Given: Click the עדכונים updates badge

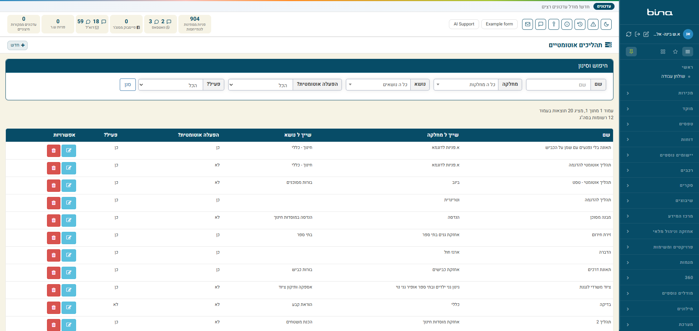Looking at the screenshot, I should tap(604, 7).
